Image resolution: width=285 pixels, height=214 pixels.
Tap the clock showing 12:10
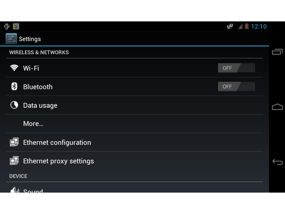pos(259,26)
